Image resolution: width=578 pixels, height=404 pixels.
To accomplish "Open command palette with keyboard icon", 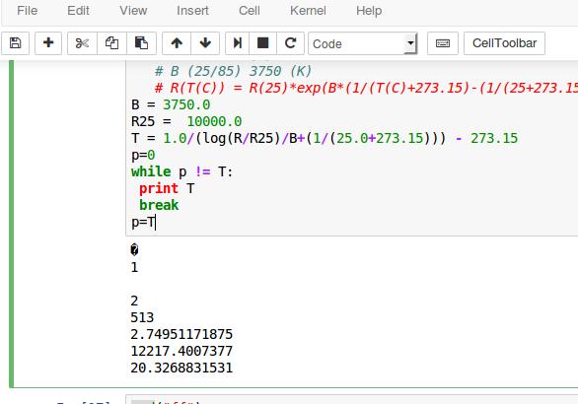I will coord(443,43).
